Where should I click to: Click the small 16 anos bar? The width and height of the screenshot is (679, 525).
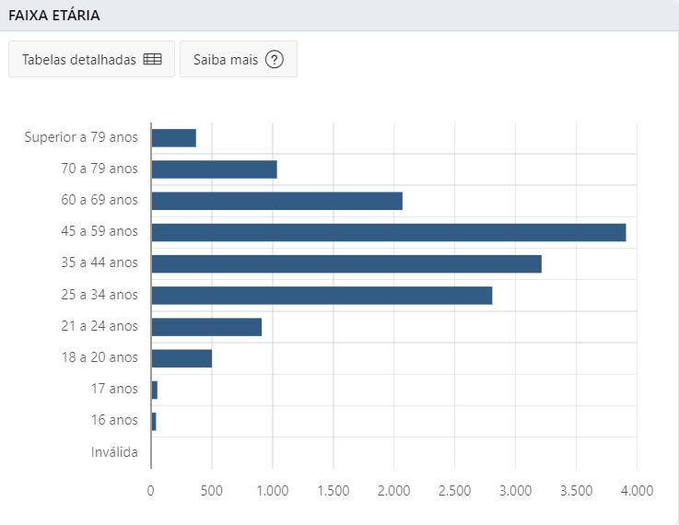pos(154,422)
